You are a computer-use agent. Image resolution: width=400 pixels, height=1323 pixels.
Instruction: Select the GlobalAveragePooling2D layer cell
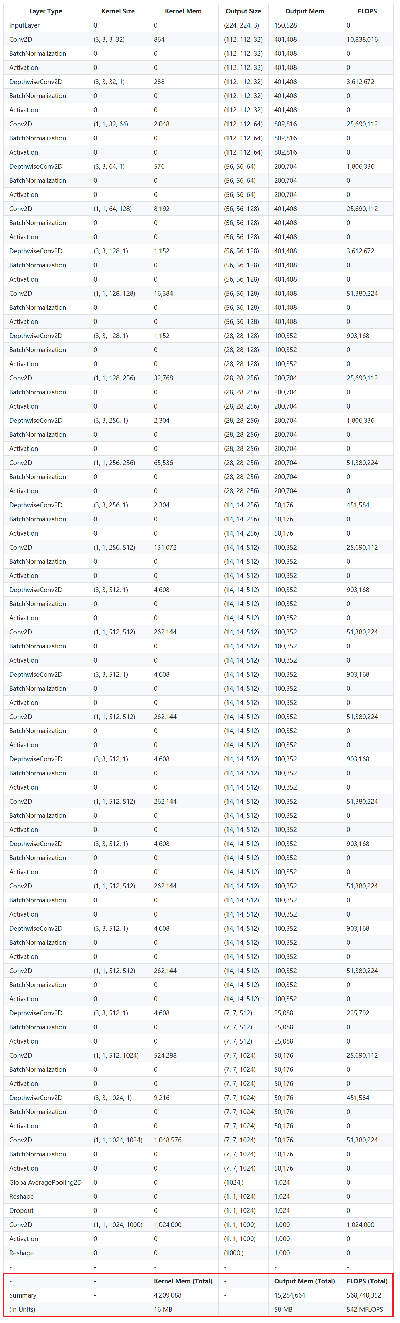pyautogui.click(x=45, y=1182)
